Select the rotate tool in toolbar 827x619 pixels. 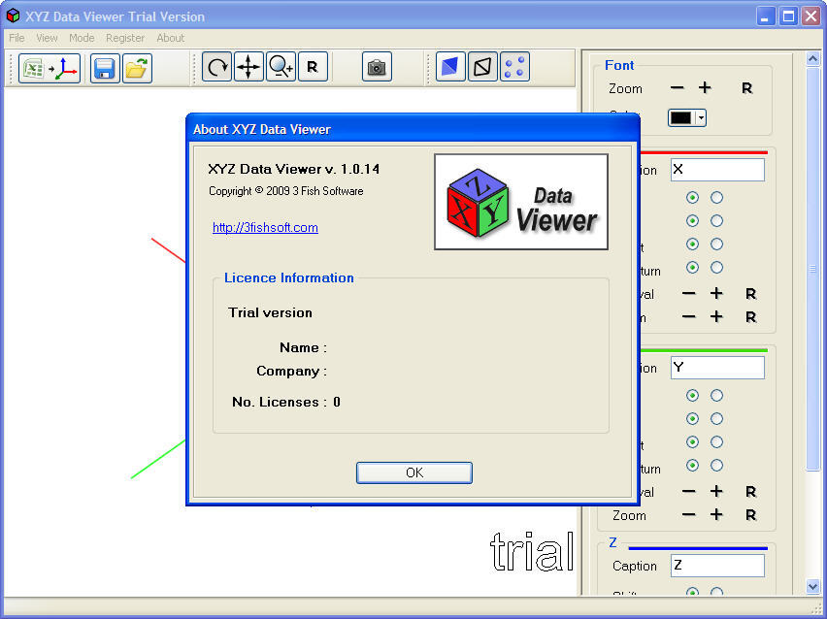coord(217,67)
